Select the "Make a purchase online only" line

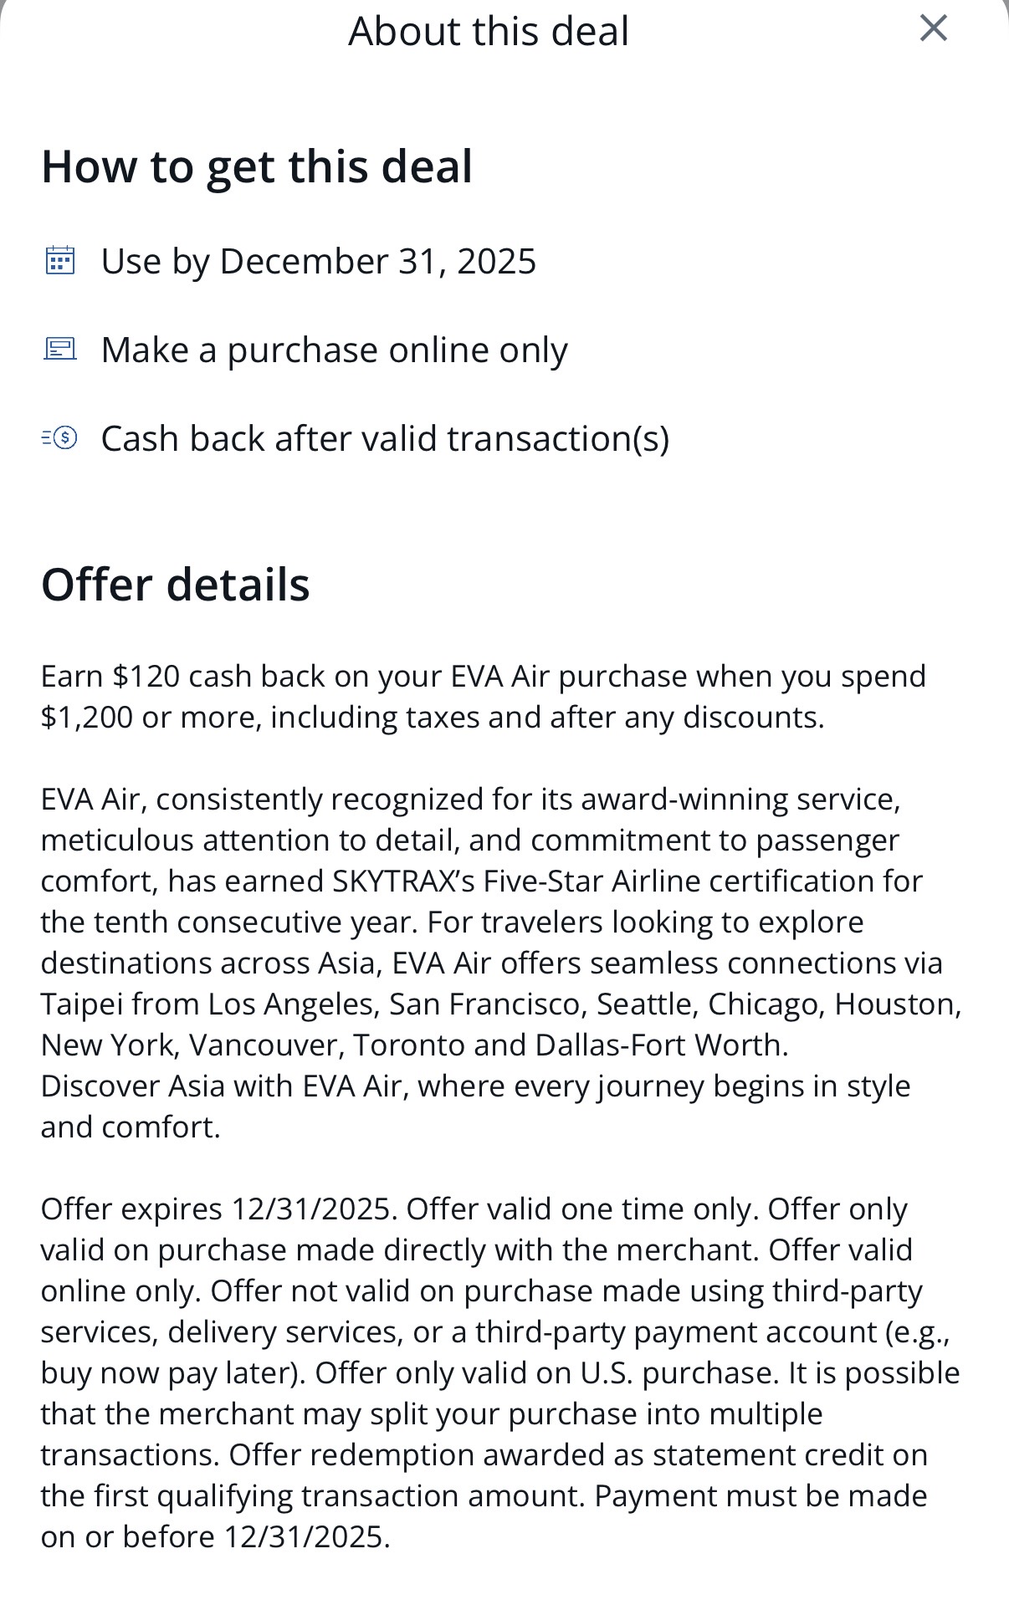(x=334, y=350)
